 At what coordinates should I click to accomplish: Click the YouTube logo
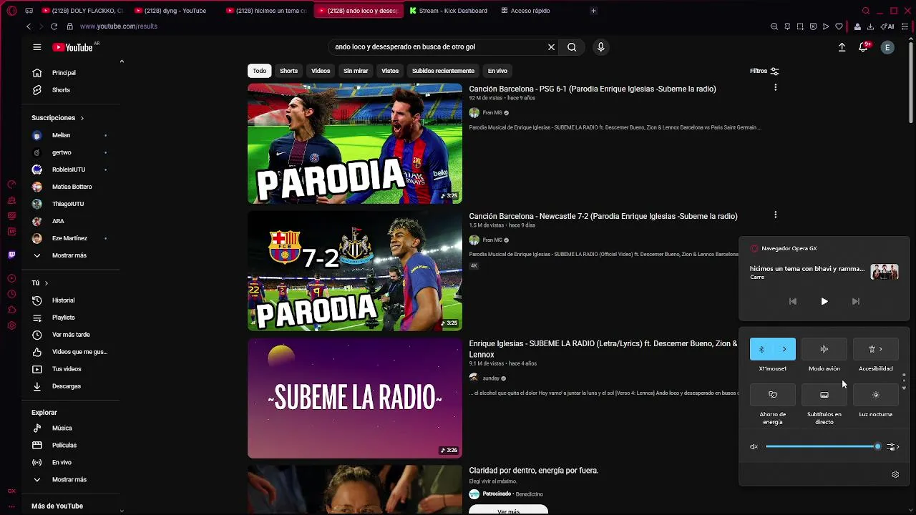point(73,47)
